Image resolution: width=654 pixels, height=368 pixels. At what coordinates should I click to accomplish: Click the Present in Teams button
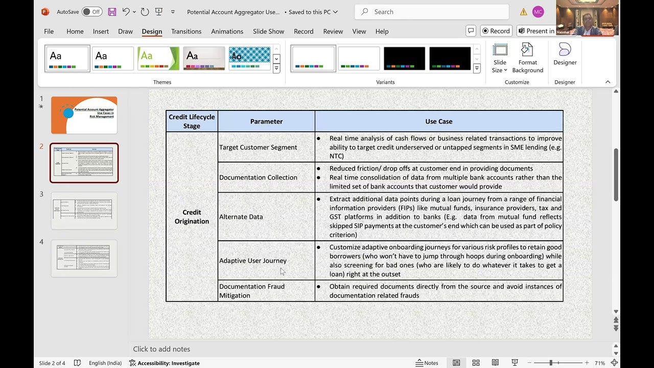(536, 31)
